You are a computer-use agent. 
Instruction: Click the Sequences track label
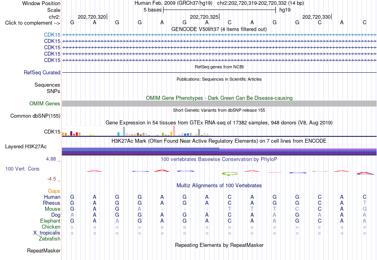[x=47, y=85]
